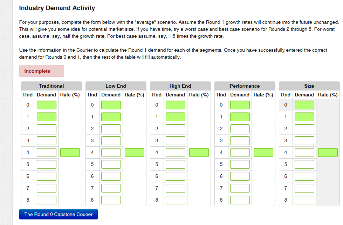
Task: Select the Traditional table header
Action: (51, 86)
